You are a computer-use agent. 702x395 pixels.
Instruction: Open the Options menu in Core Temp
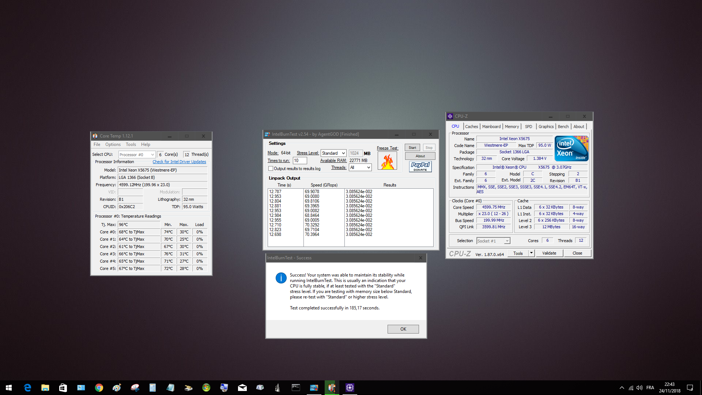[x=113, y=144]
